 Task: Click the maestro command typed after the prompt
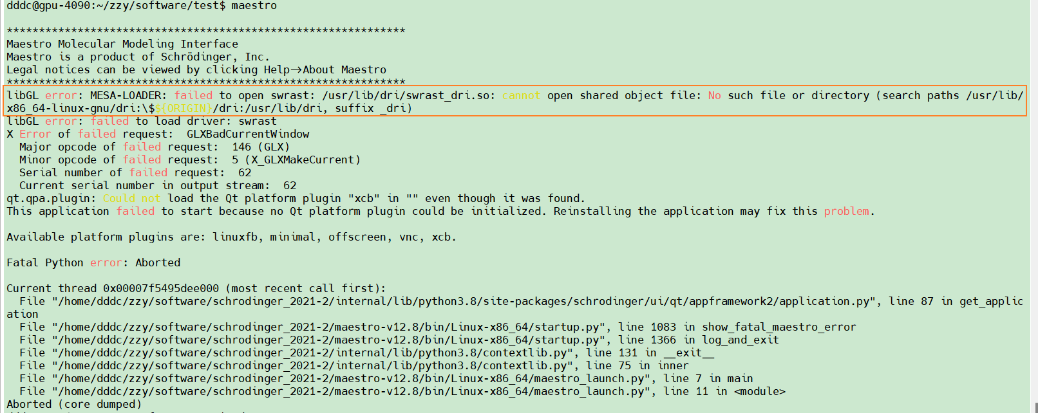coord(254,6)
